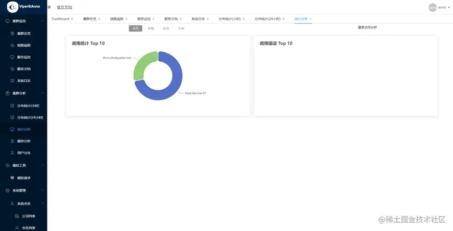Open 公司列表 in the sidebar
Image resolution: width=453 pixels, height=231 pixels.
click(29, 216)
